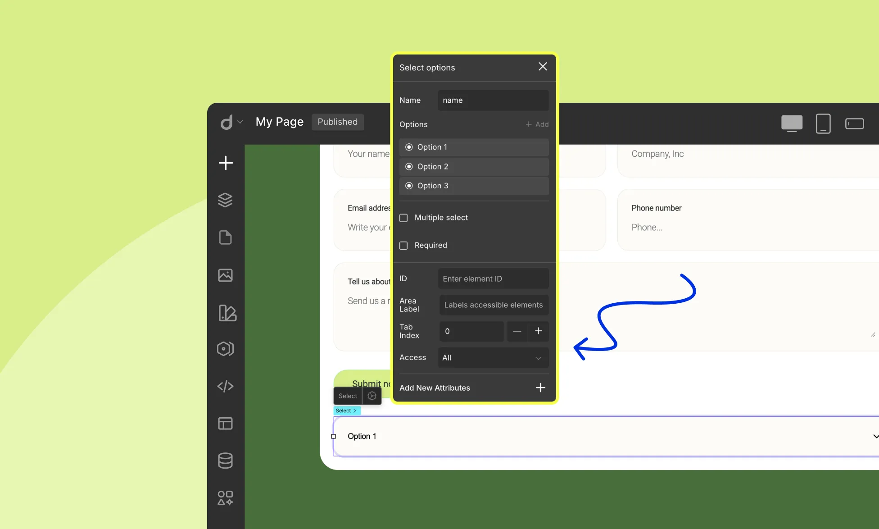
Task: Decrease Tab Index with minus button
Action: point(517,331)
